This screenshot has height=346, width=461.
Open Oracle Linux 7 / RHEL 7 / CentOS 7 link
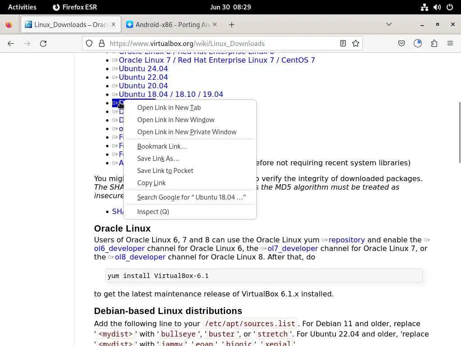[217, 60]
